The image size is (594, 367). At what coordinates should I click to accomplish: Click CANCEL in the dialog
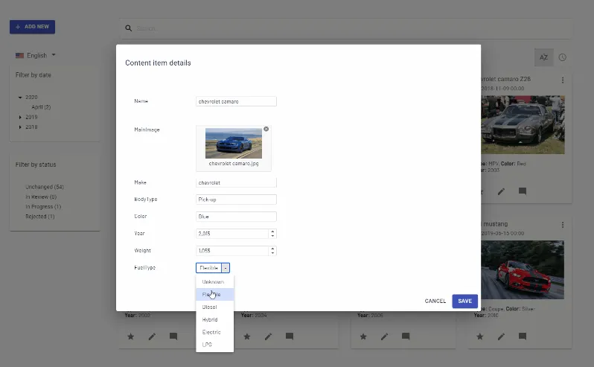[435, 301]
